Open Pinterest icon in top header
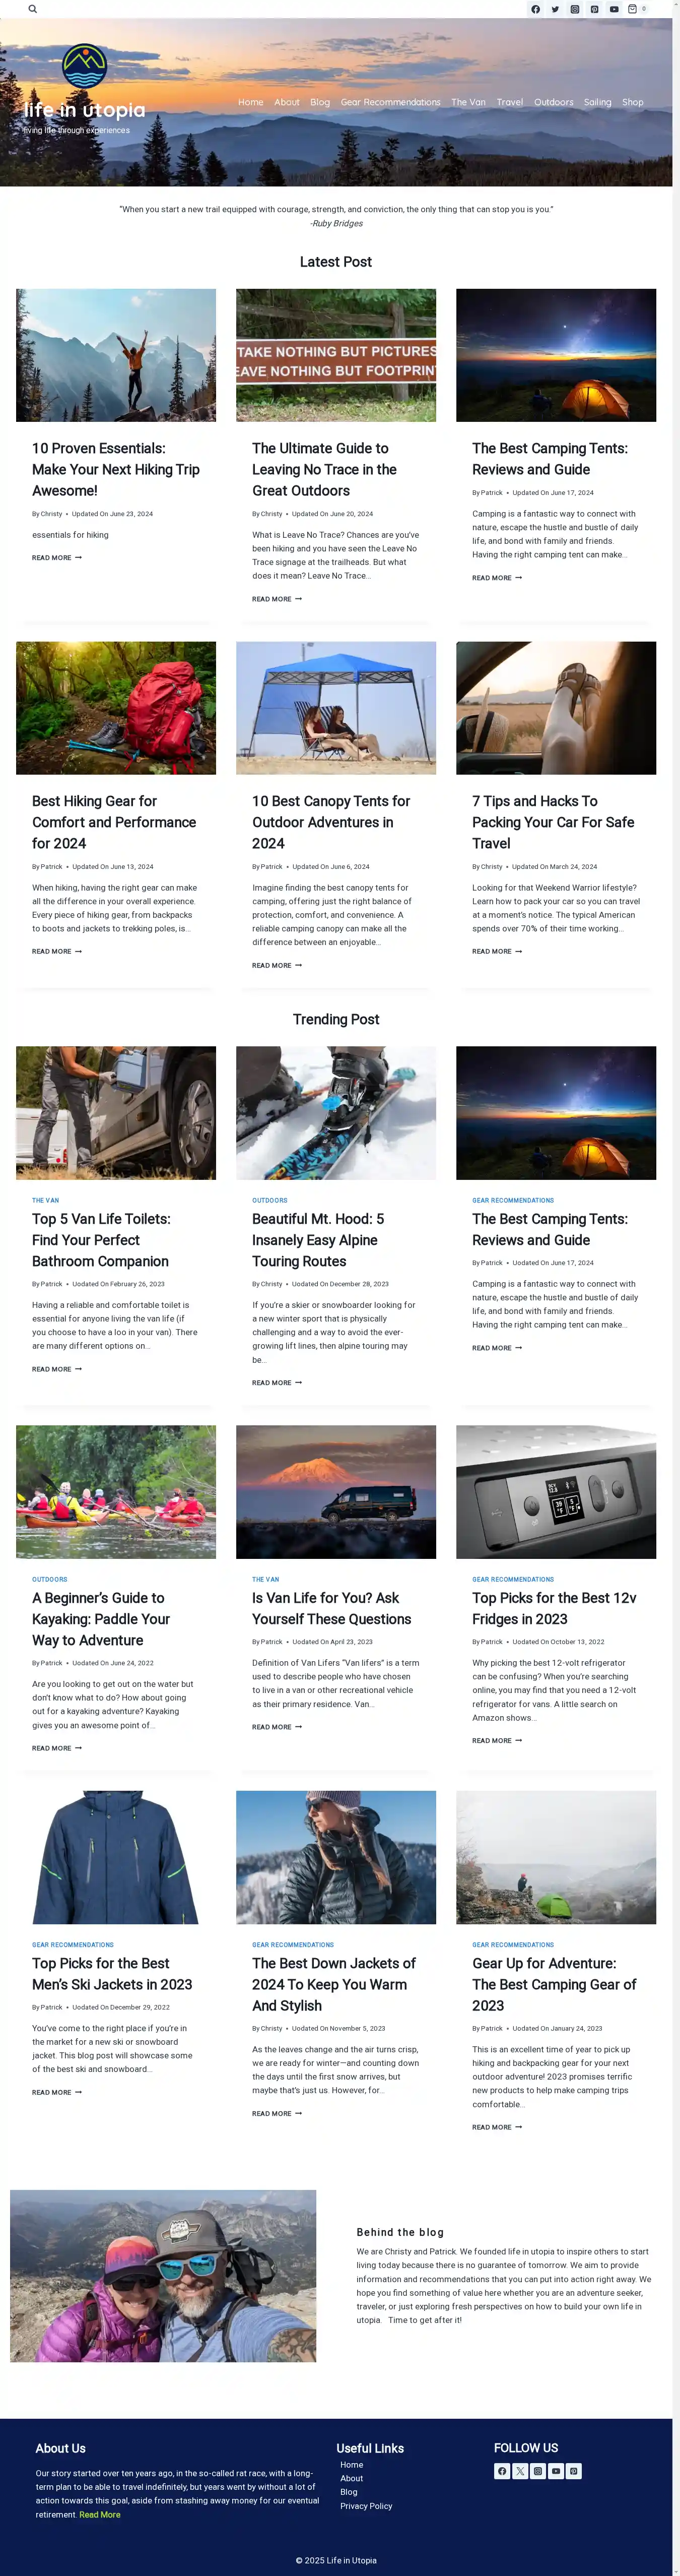 pyautogui.click(x=594, y=9)
